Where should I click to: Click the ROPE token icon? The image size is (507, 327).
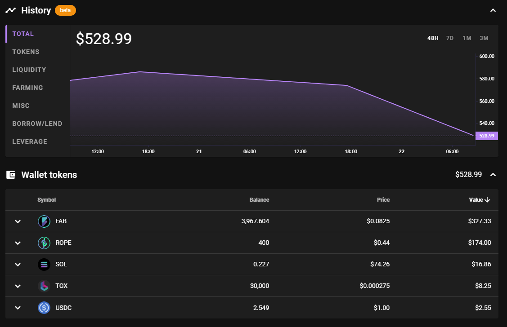coord(44,243)
